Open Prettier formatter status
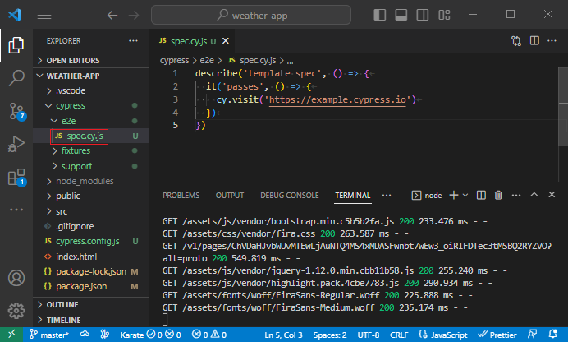 (x=497, y=335)
